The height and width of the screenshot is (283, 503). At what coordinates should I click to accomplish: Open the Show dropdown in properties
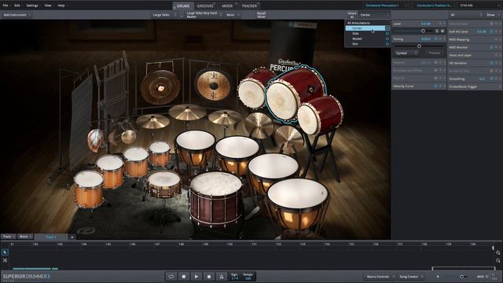(x=493, y=15)
